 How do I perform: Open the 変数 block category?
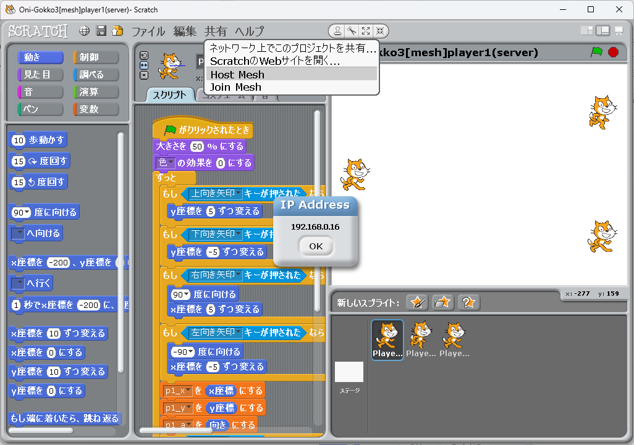(x=96, y=109)
